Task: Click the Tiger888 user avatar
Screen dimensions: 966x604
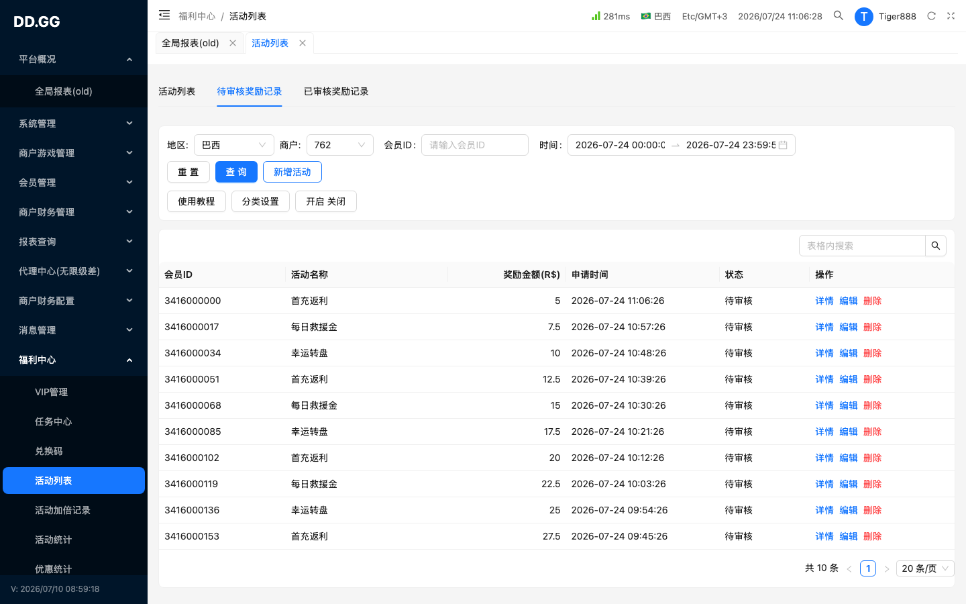Action: pyautogui.click(x=864, y=16)
